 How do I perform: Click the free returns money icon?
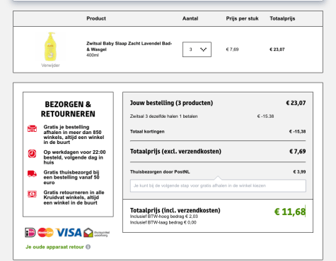coord(32,194)
